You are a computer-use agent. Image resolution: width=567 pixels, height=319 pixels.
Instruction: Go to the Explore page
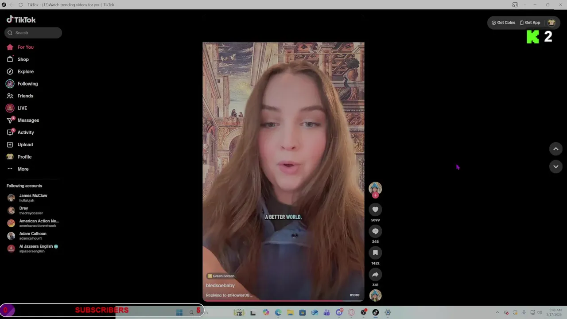click(x=20, y=71)
